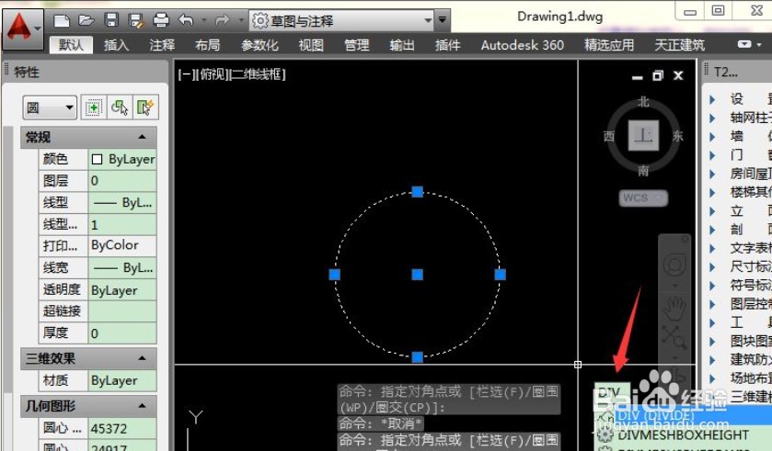Image resolution: width=772 pixels, height=451 pixels.
Task: Open the object type dropdown showing 圆
Action: [50, 107]
